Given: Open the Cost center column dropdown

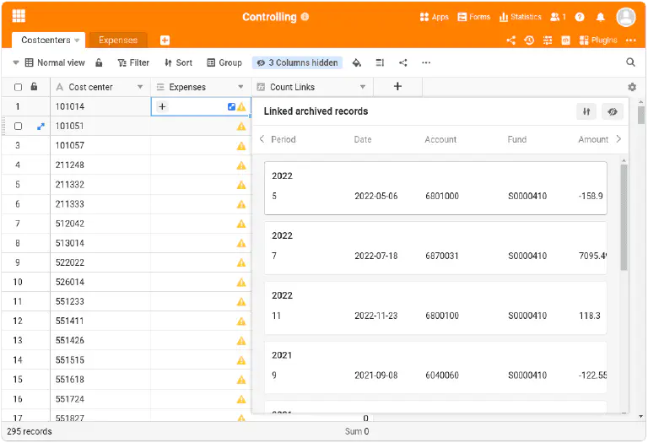Looking at the screenshot, I should coord(140,87).
